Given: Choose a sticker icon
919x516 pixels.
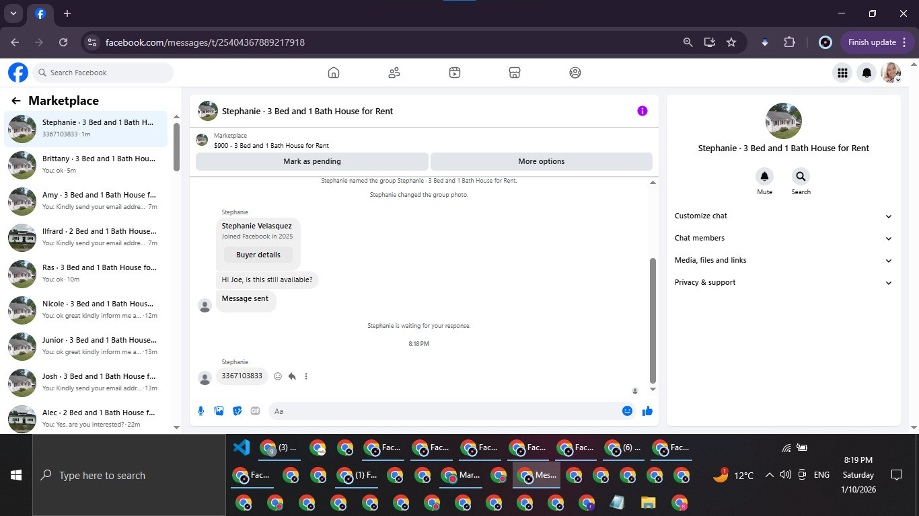Looking at the screenshot, I should [237, 411].
